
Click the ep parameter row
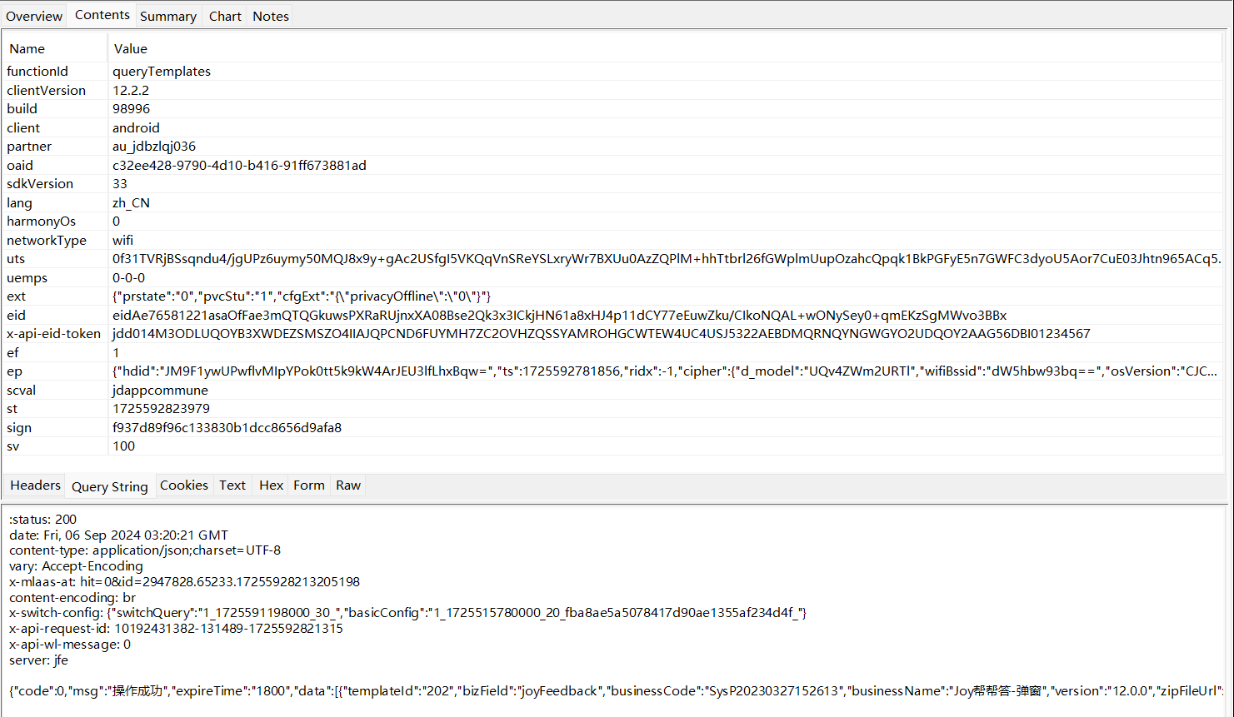pos(14,371)
